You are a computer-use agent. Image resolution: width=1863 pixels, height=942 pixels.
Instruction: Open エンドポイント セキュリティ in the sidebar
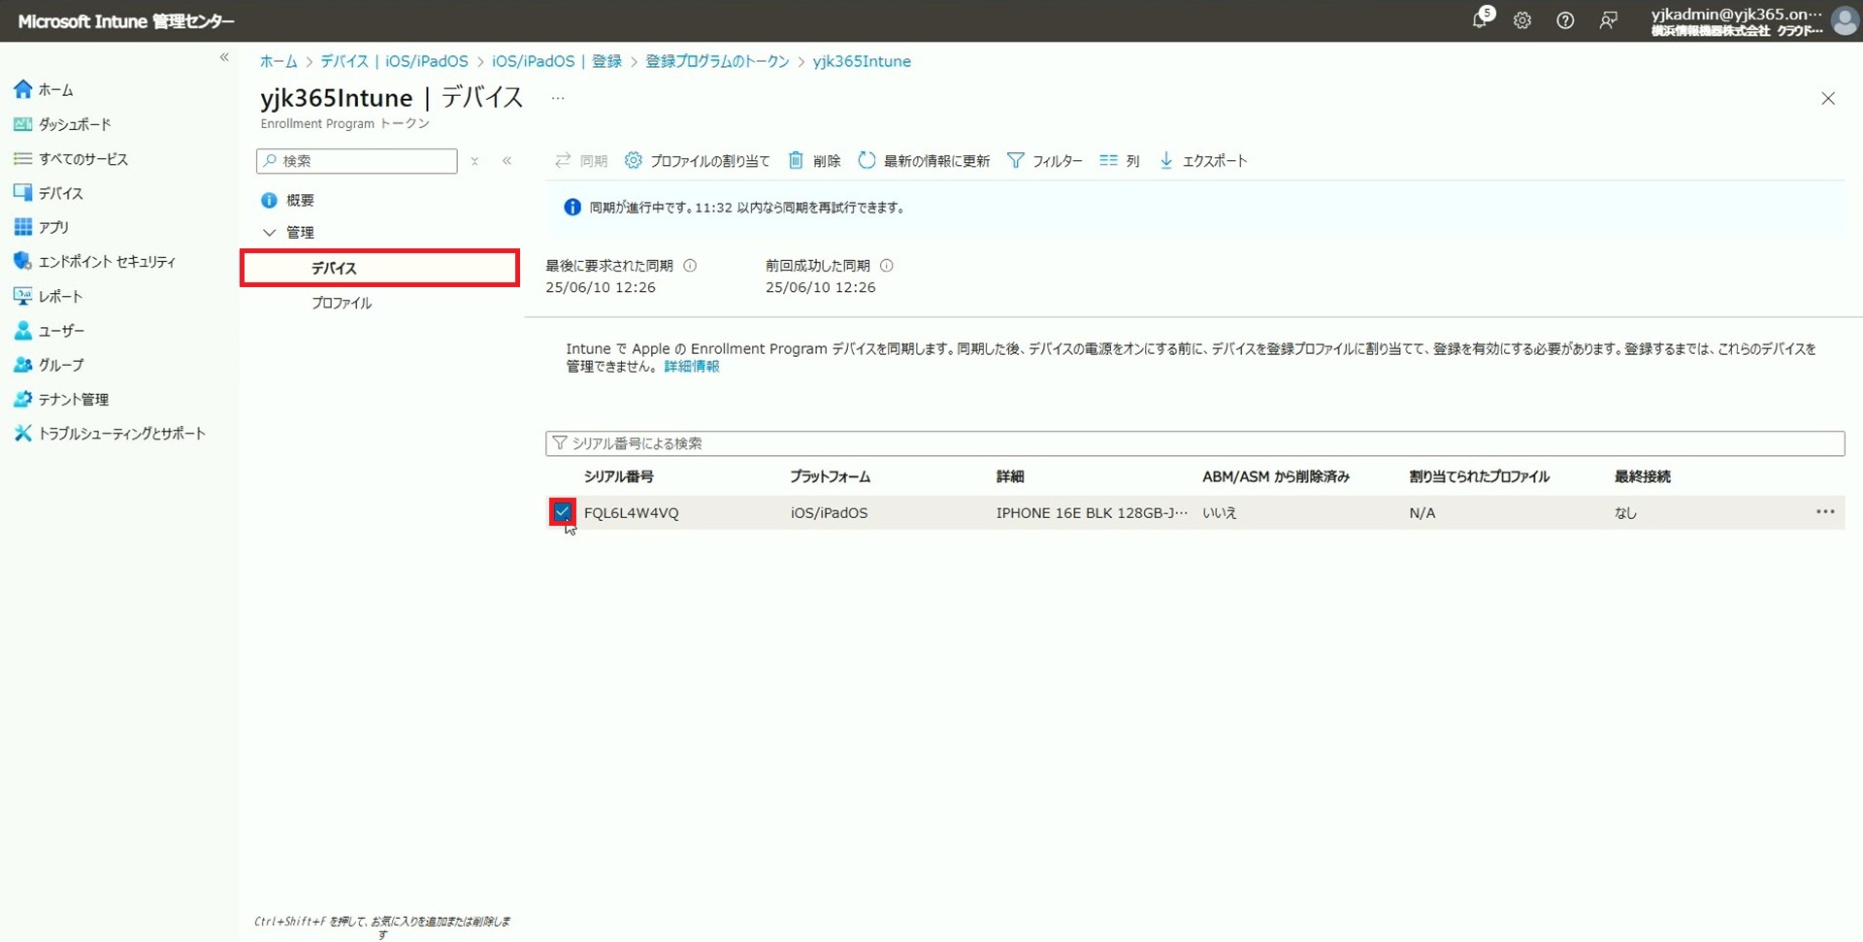click(x=95, y=261)
